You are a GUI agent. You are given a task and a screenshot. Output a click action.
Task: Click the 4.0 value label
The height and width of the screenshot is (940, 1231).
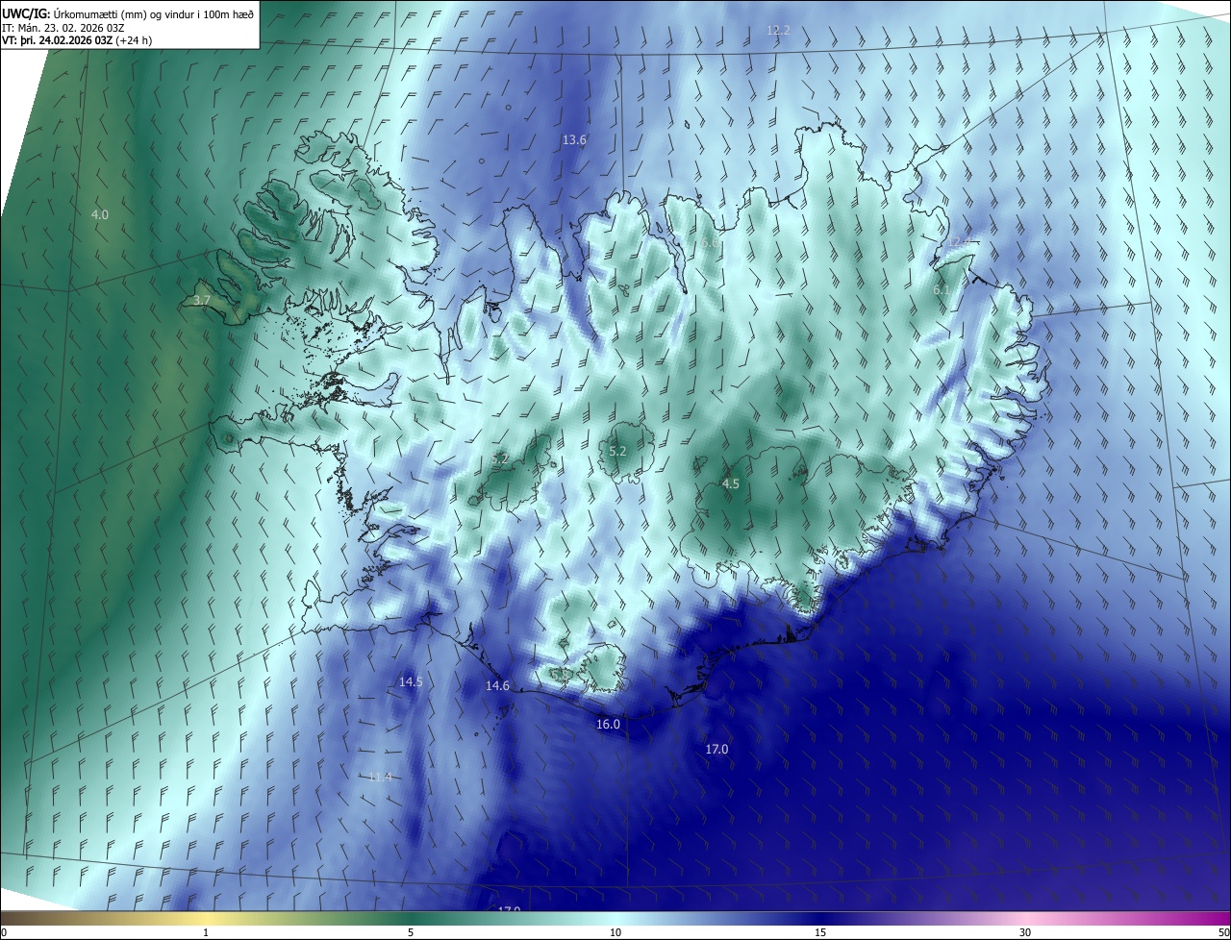(100, 214)
